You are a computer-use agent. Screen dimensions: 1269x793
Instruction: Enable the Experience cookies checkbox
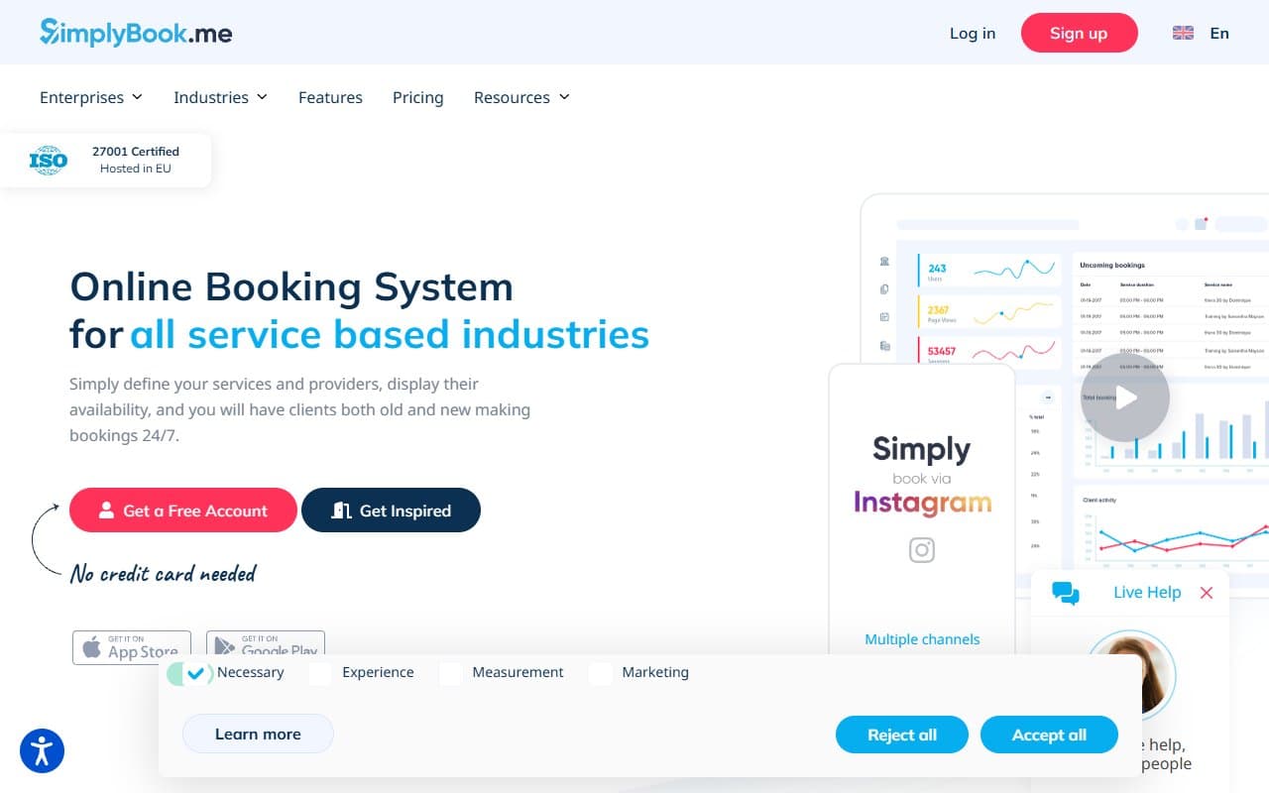tap(320, 673)
